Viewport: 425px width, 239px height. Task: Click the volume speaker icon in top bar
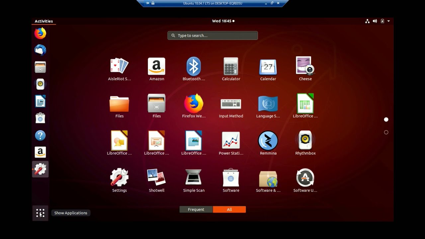tap(375, 21)
